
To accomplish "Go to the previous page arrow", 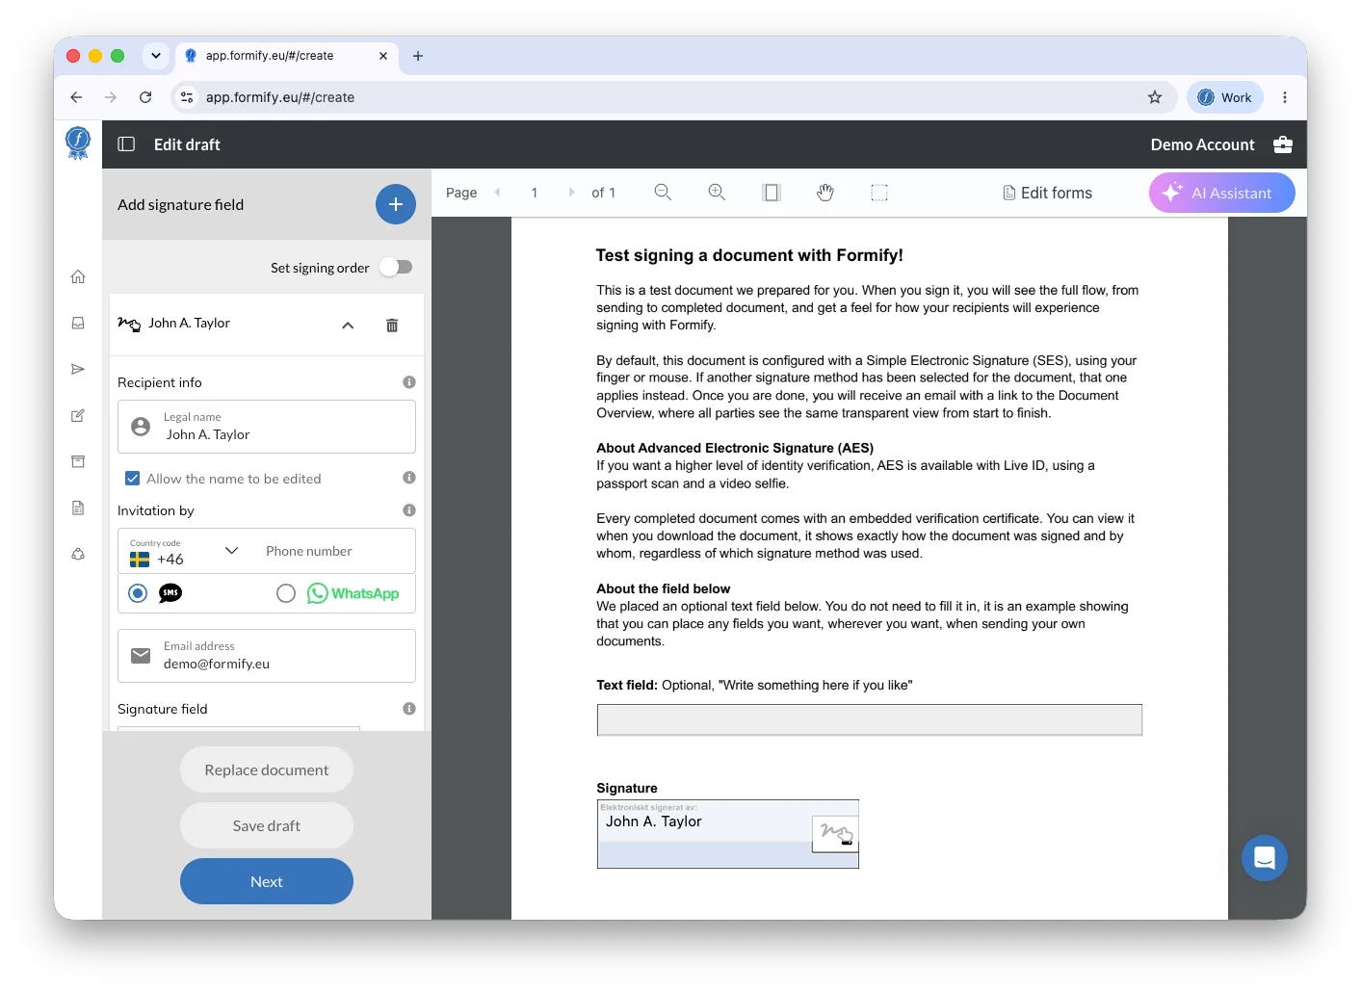I will coord(498,193).
